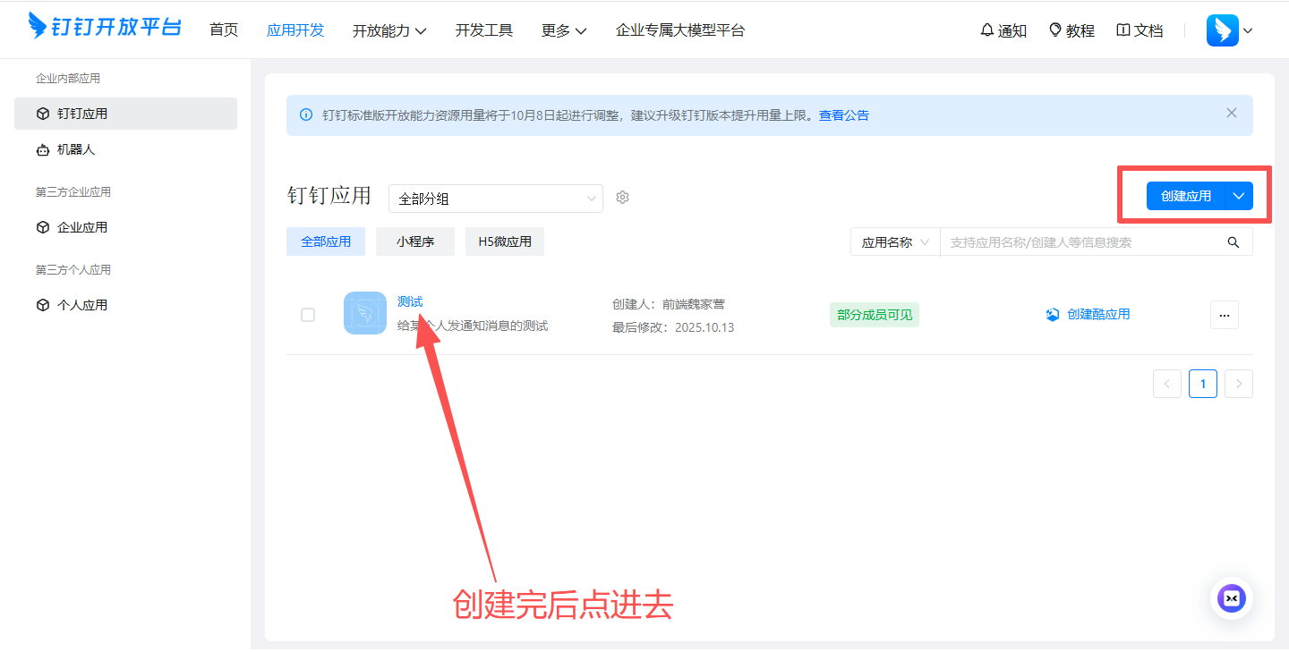Open the 测试 app's icon thumbnail
Viewport: 1289px width, 652px height.
(365, 313)
